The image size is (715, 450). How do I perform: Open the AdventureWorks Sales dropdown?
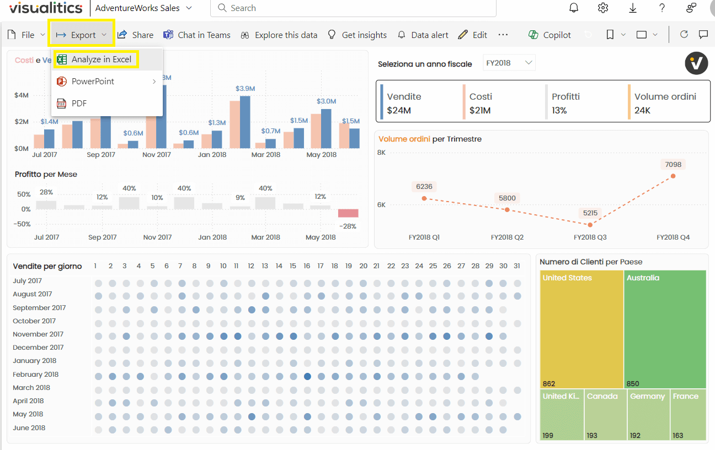point(143,8)
